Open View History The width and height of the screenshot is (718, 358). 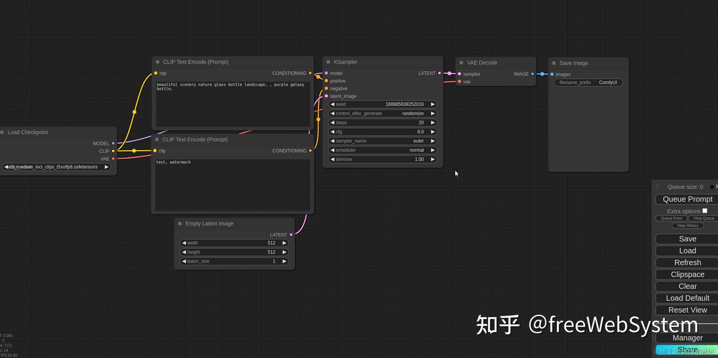coord(688,226)
